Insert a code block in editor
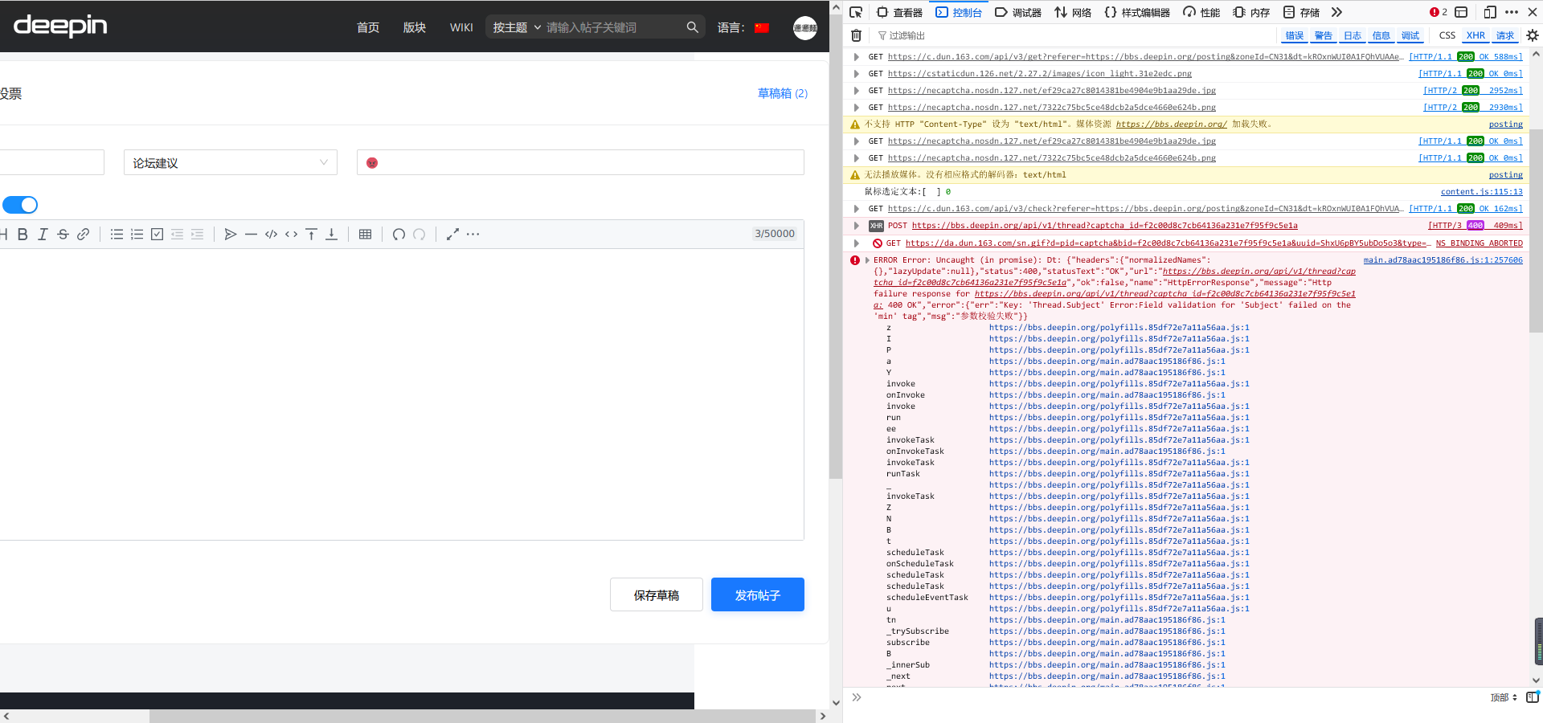Viewport: 1543px width, 723px height. [x=271, y=235]
